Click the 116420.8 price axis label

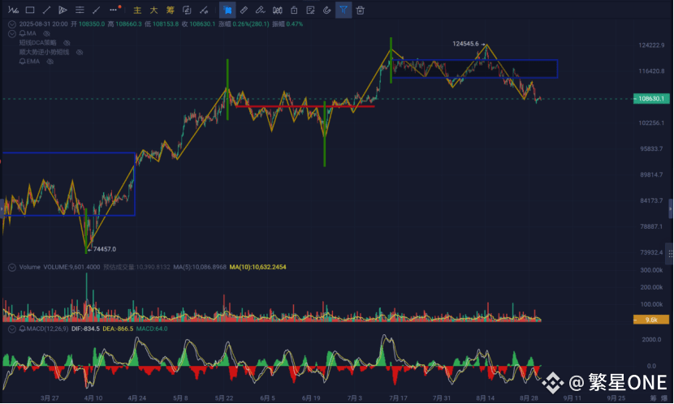[650, 71]
